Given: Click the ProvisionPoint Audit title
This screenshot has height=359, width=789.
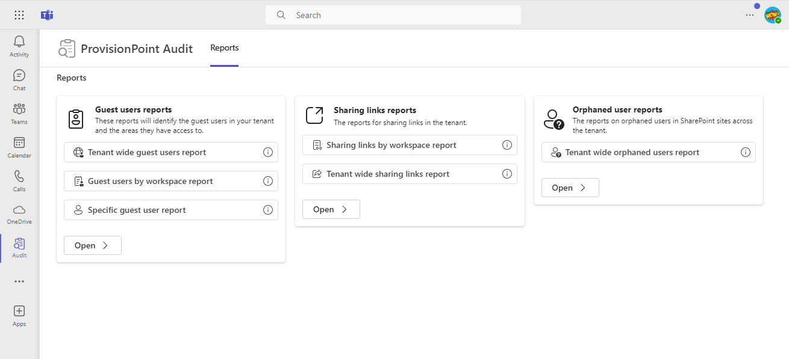Looking at the screenshot, I should (x=137, y=49).
